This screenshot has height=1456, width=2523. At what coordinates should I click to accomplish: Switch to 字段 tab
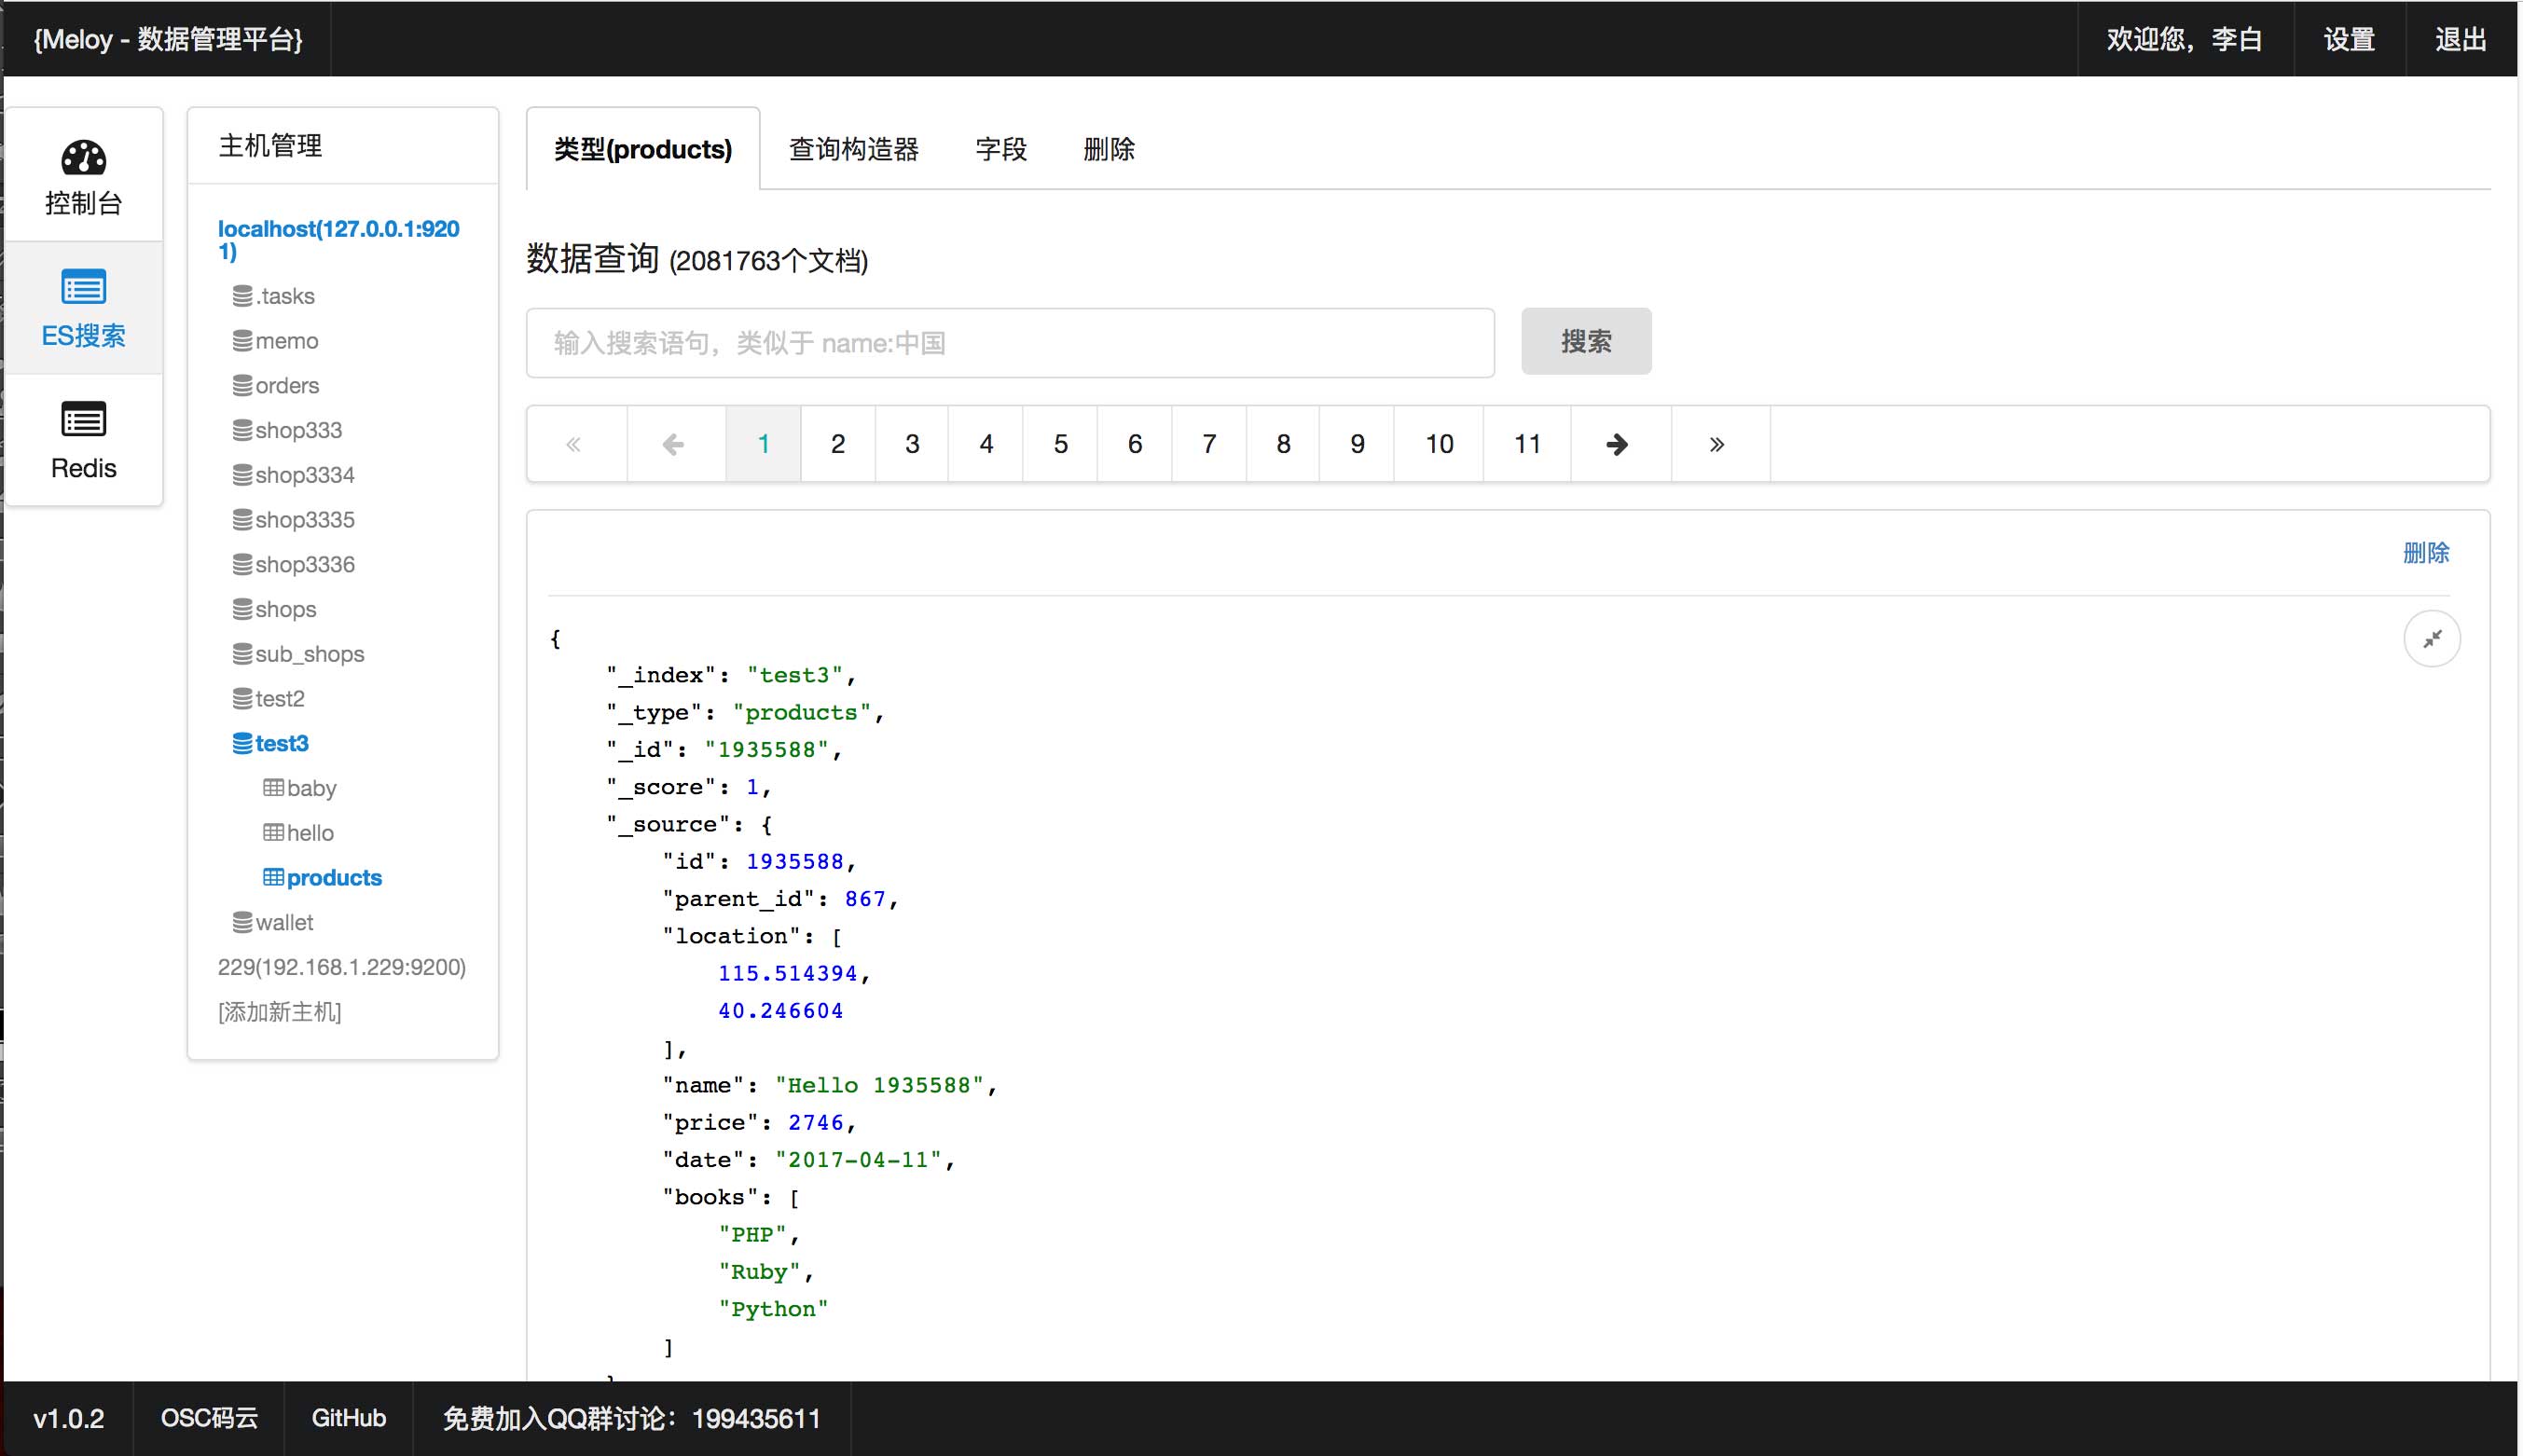click(x=1001, y=149)
